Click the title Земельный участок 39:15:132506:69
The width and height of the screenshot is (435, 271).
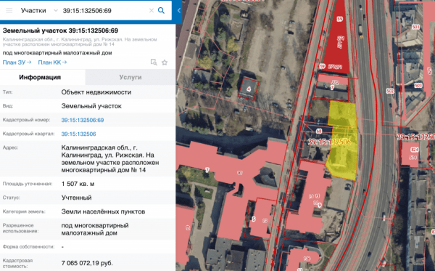click(60, 31)
